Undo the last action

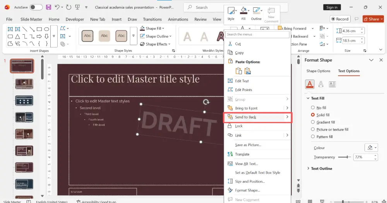point(57,7)
